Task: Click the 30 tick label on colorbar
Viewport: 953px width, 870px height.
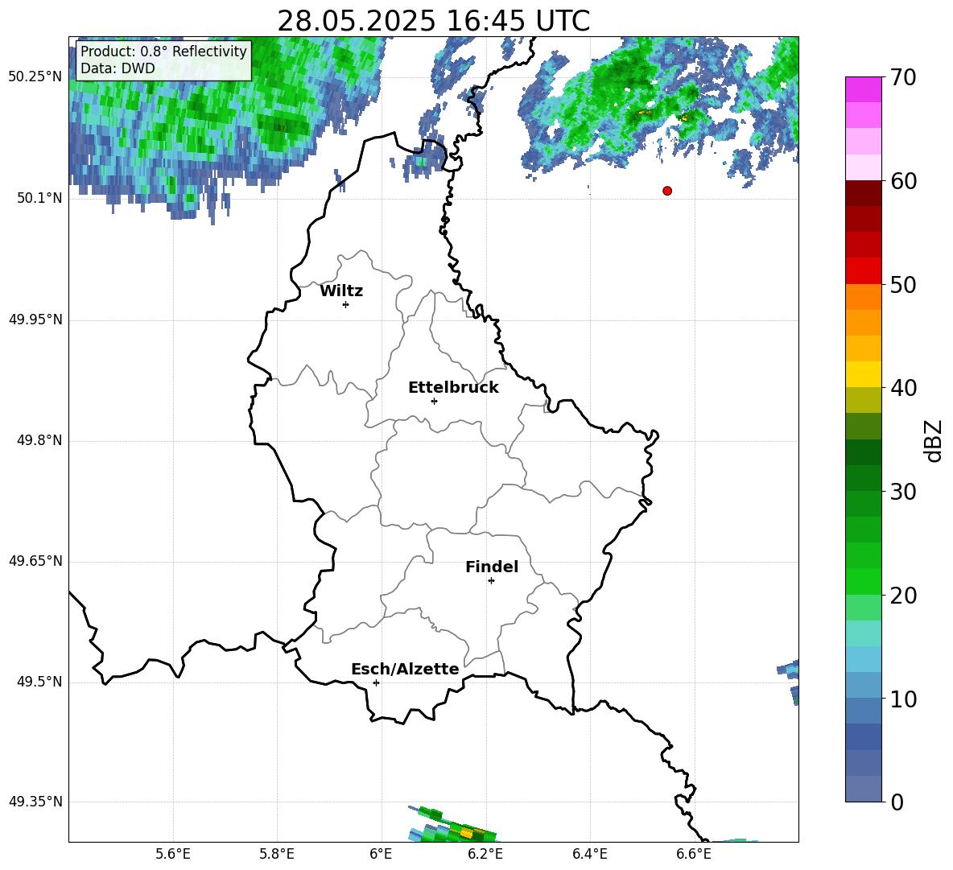Action: (902, 492)
